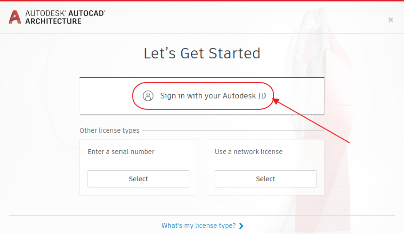
Task: Choose Select under Use a network license
Action: coord(266,179)
